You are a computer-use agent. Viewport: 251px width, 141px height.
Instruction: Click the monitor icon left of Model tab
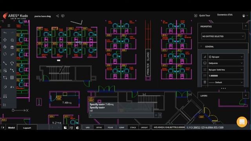[3, 127]
